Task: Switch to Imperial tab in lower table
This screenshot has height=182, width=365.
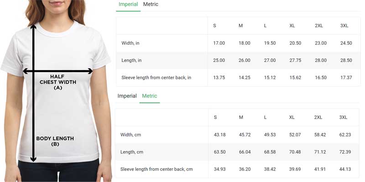Action: (127, 96)
